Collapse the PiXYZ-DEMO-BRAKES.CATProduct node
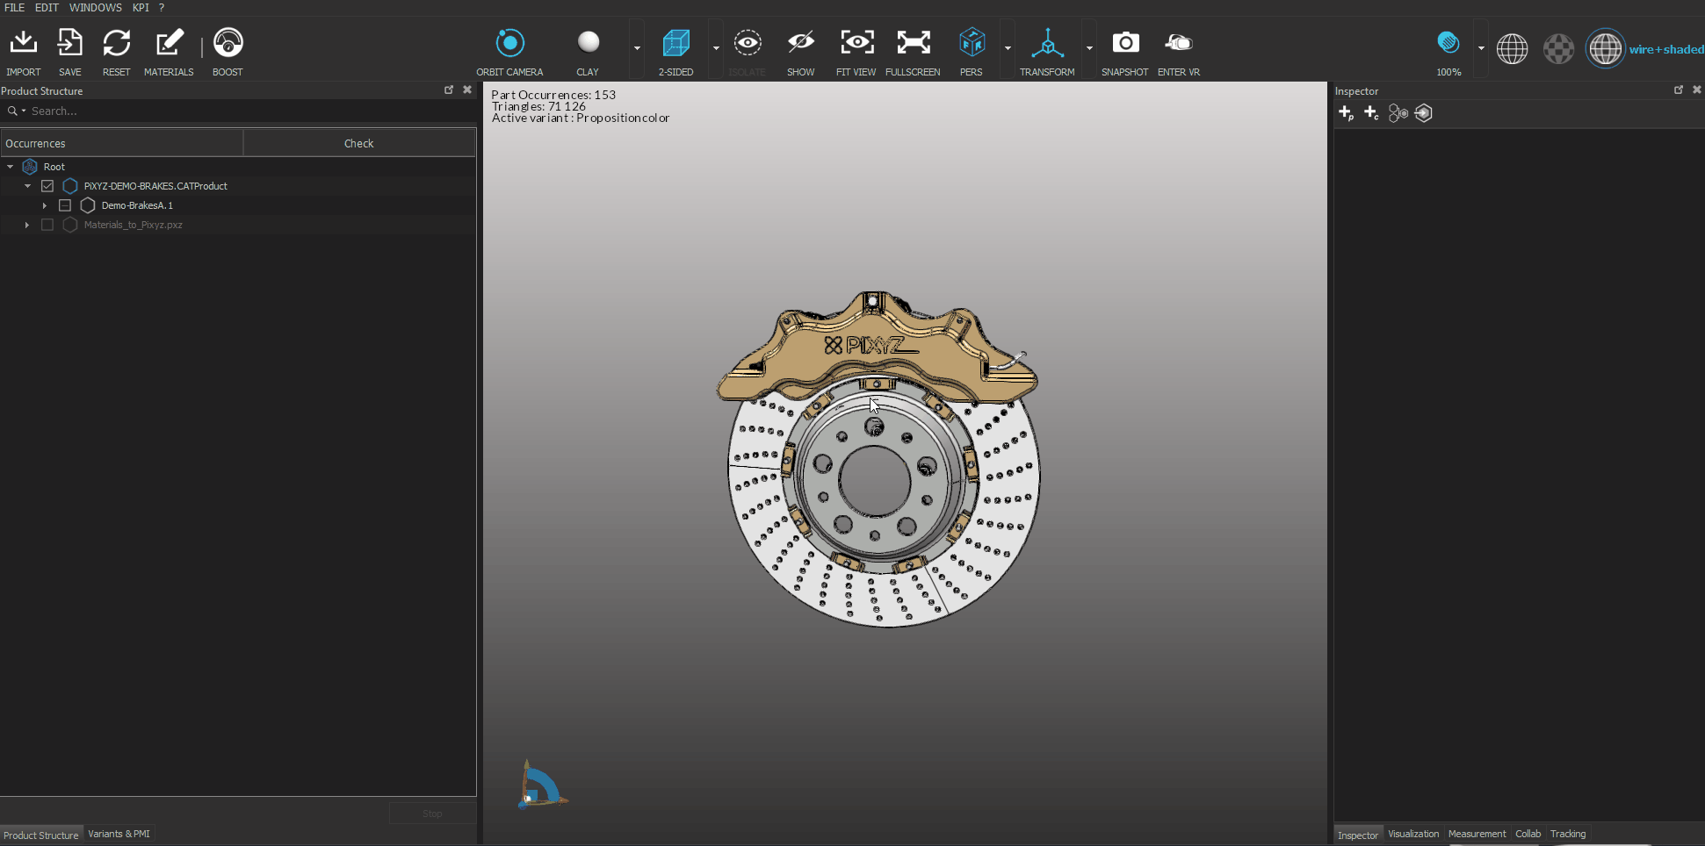Screen dimensions: 1705x846 coord(27,186)
